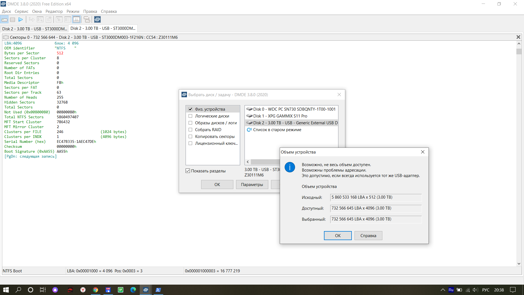
Task: Click the partitions stack toolbar icon
Action: 13,19
